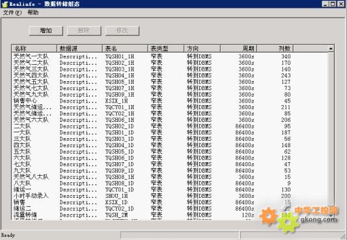Maximize the Realinfo window

coord(333,4)
